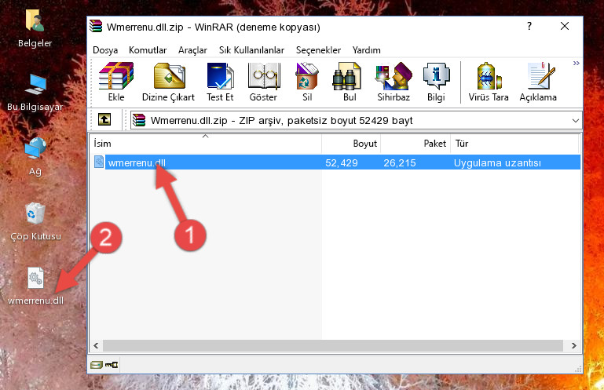Screen dimensions: 604x390
Task: Select the wmerrenu.dll row name
Action: tap(137, 163)
